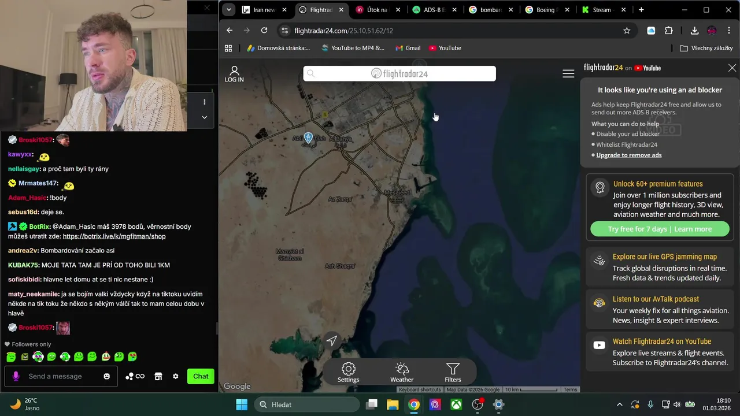Close the Flightradar24 YouTube side panel
Image resolution: width=740 pixels, height=416 pixels.
pyautogui.click(x=732, y=68)
